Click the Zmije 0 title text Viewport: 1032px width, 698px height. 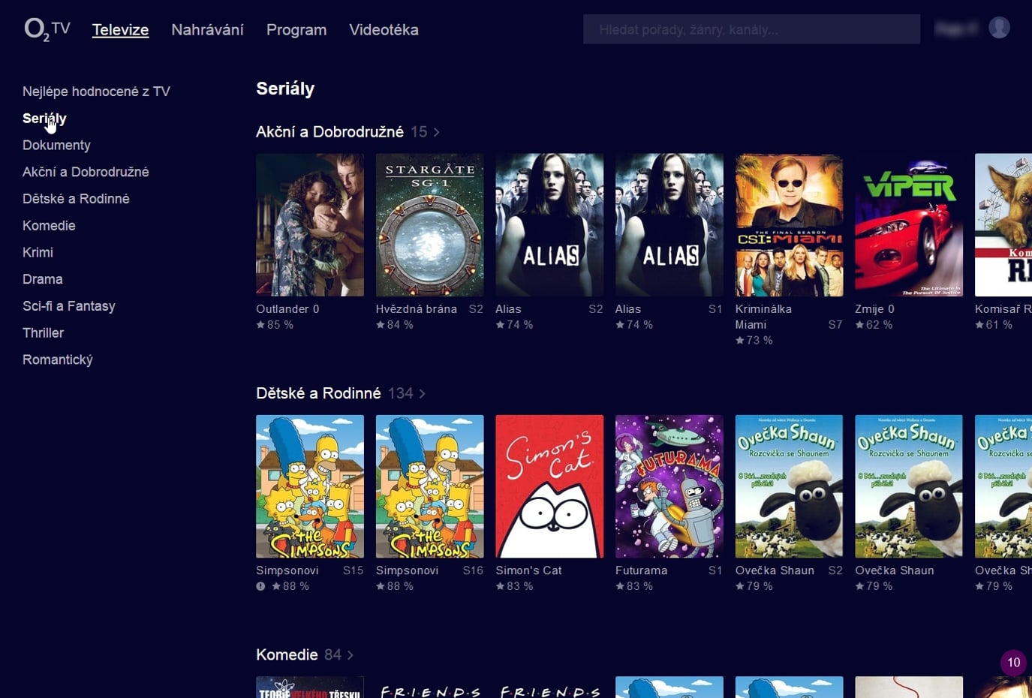coord(874,309)
